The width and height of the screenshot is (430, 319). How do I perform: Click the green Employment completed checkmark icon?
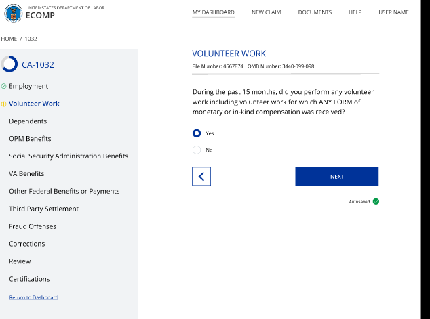[x=4, y=86]
